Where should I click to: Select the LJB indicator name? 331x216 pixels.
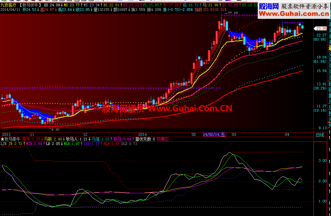pos(3,144)
